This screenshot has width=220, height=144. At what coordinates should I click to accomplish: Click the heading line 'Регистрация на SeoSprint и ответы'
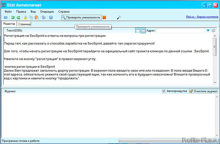pos(55,36)
